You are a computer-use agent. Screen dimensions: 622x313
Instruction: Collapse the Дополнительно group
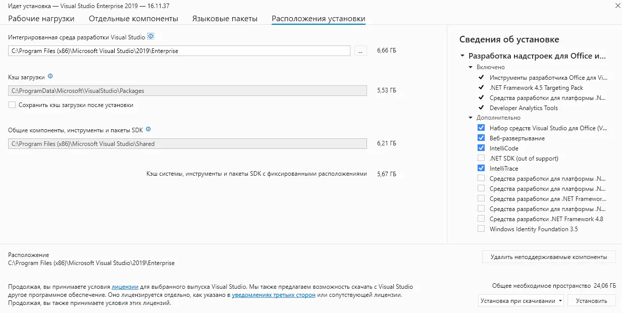click(x=471, y=118)
